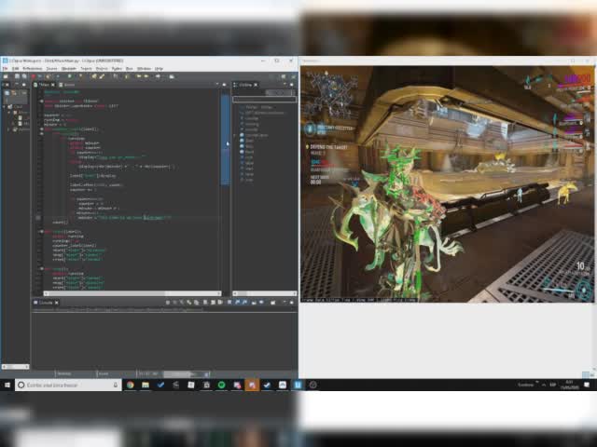Click the Open Console toolbar icon
The height and width of the screenshot is (447, 597).
pos(273,303)
